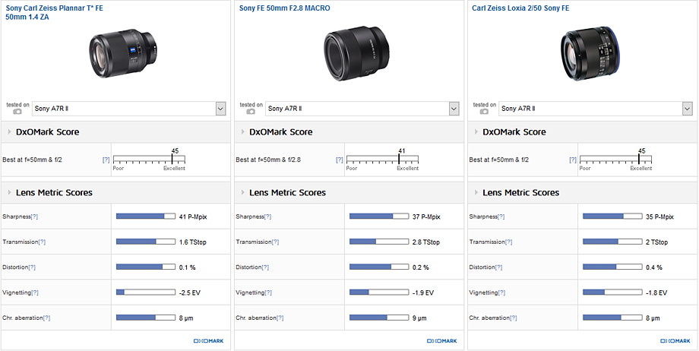Click the camera icon under 'tested on' in the MACRO panel

click(x=251, y=112)
